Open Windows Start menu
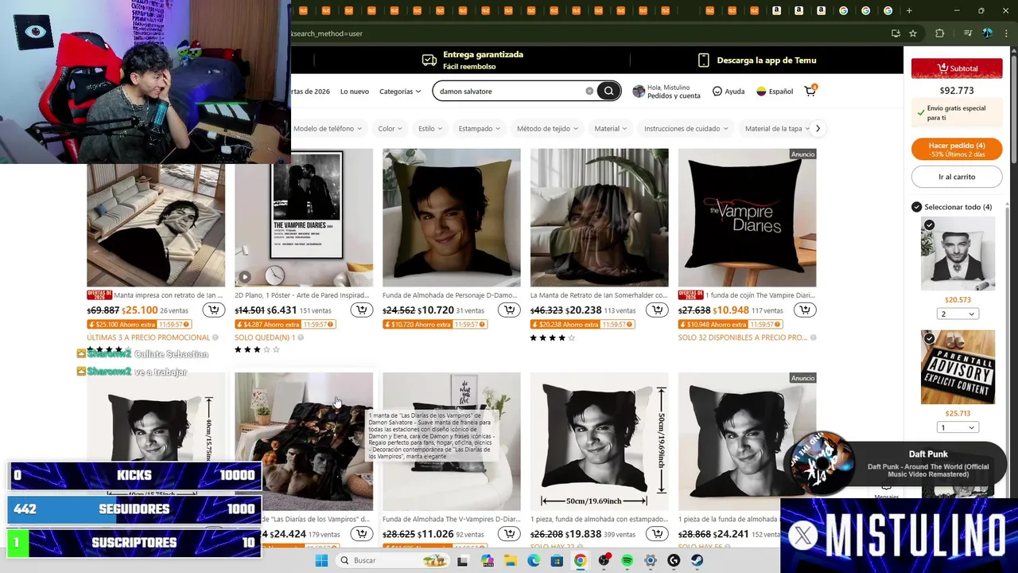This screenshot has width=1018, height=573. point(321,560)
